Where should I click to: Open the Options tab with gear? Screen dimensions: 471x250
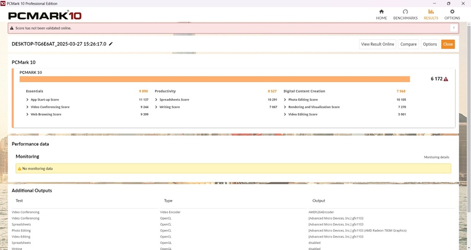452,14
